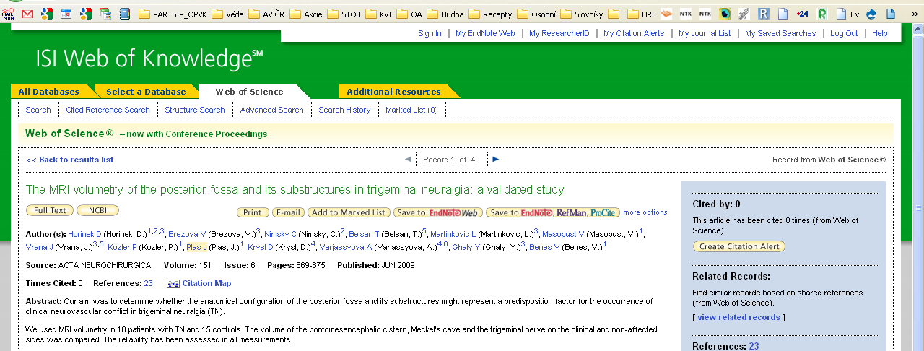Image resolution: width=924 pixels, height=351 pixels.
Task: Click the Full Text button
Action: coord(50,211)
